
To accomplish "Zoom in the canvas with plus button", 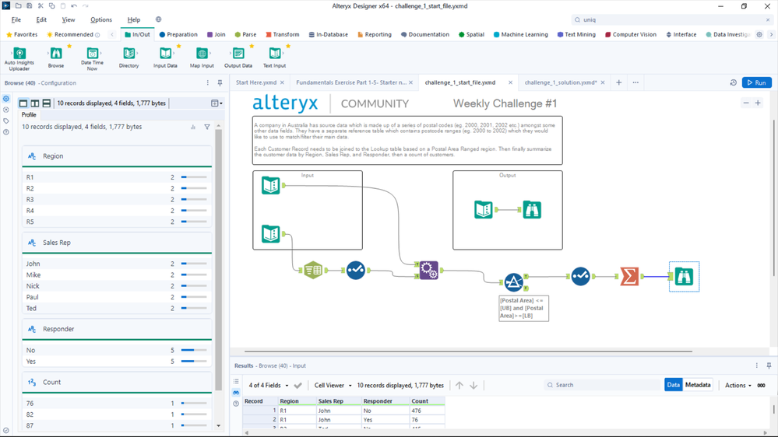I will (758, 103).
